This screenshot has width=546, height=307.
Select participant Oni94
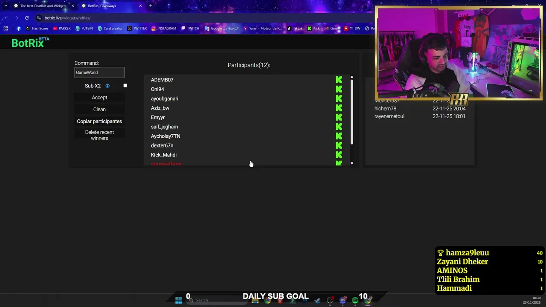point(157,89)
